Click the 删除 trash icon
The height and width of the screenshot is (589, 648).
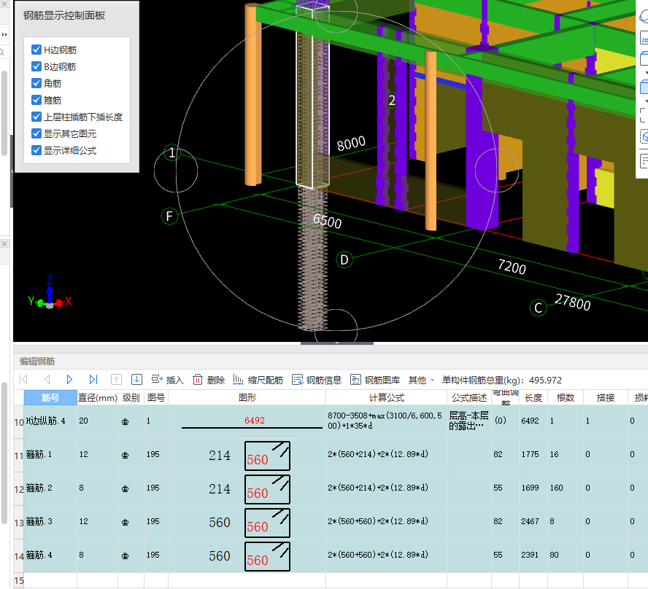click(198, 379)
